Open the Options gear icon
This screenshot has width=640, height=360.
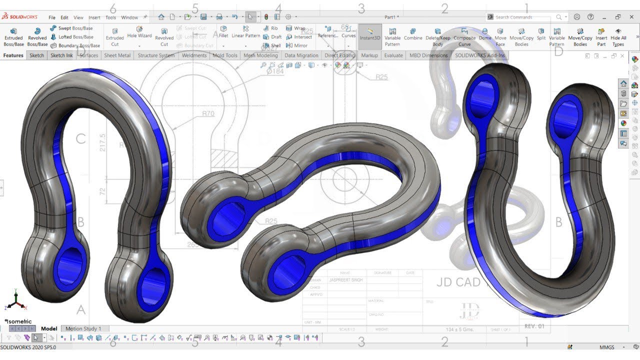click(288, 17)
